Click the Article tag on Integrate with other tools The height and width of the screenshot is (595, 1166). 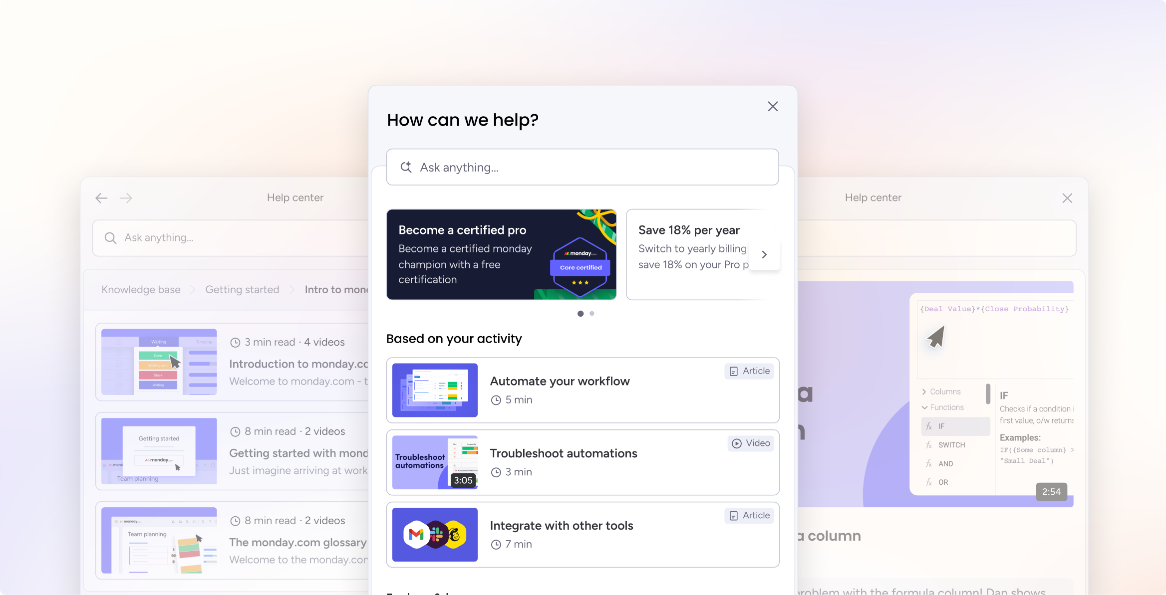(x=749, y=516)
